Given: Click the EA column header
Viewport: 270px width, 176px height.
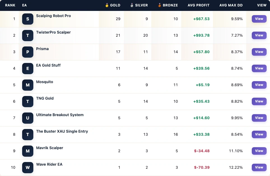Looking at the screenshot, I should (x=24, y=5).
